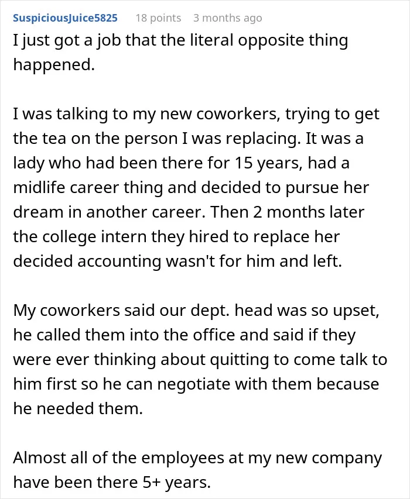Click the "18 points" score label
Viewport: 410px width, 499px height.
pos(158,18)
